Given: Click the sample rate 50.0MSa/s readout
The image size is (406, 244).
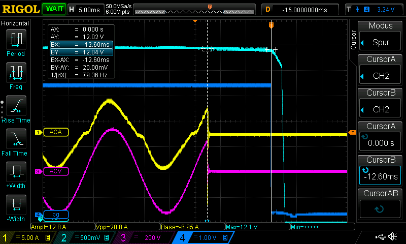Looking at the screenshot, I should point(119,6).
